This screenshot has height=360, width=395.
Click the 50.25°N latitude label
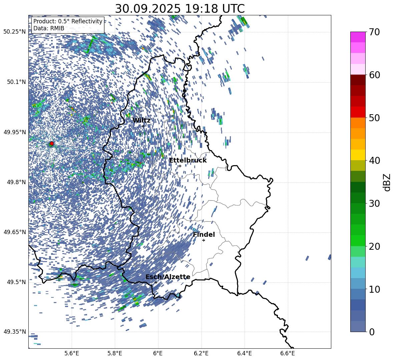[15, 32]
